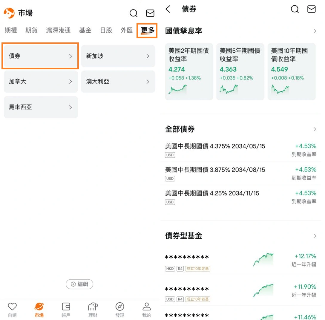Open the mail icon on the 債券 screen
Screen dimensions: 325x320
[311, 9]
